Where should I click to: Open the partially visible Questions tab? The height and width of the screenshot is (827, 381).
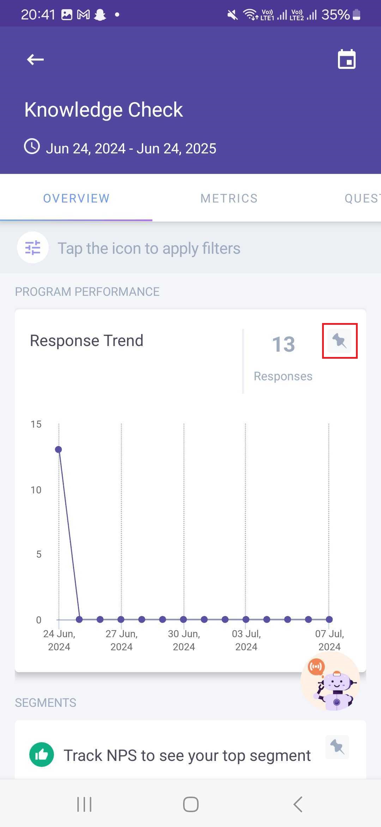[x=362, y=198]
